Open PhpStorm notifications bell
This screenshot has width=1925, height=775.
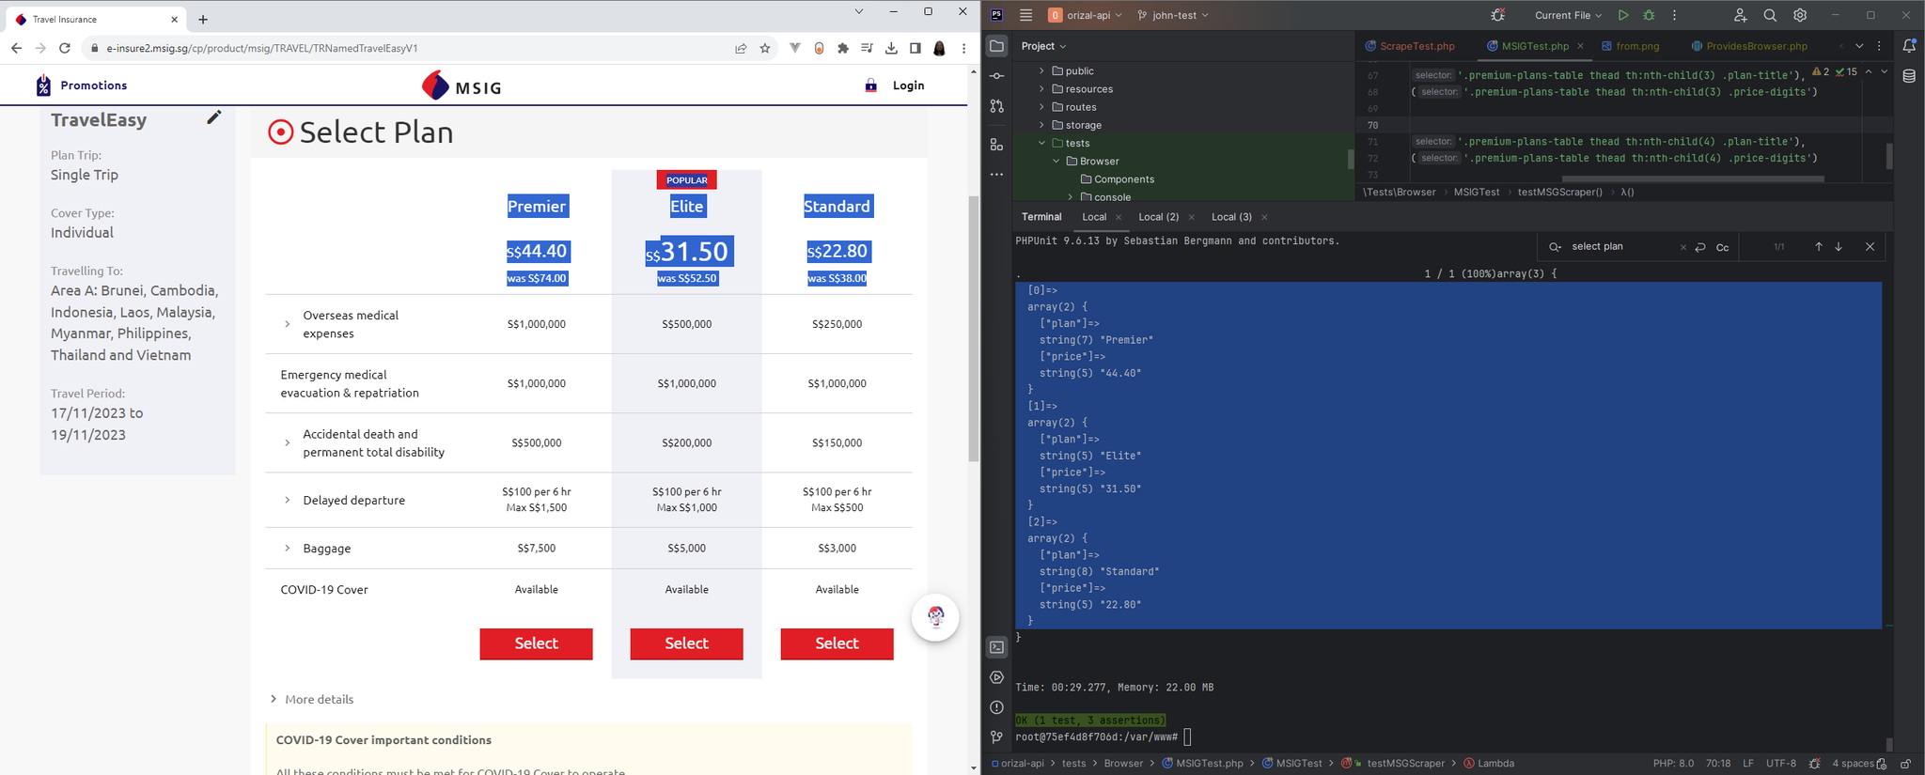tap(1909, 46)
